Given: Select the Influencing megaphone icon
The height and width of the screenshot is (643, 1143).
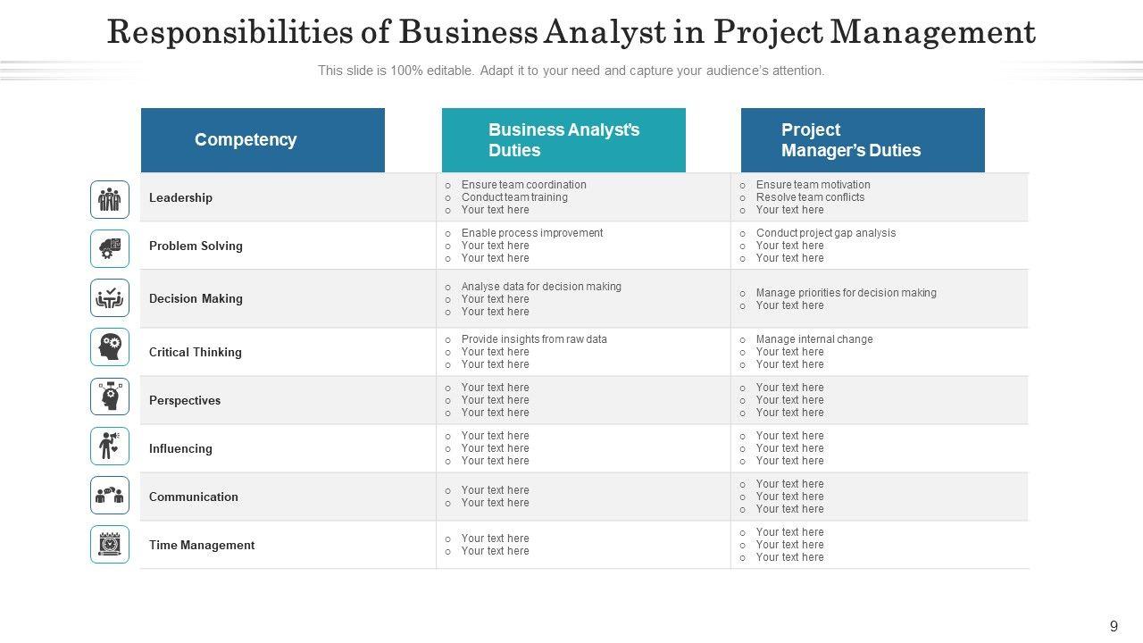Looking at the screenshot, I should tap(110, 446).
